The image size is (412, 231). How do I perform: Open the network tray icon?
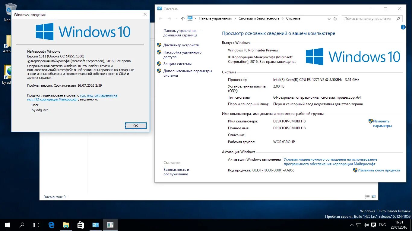359,225
